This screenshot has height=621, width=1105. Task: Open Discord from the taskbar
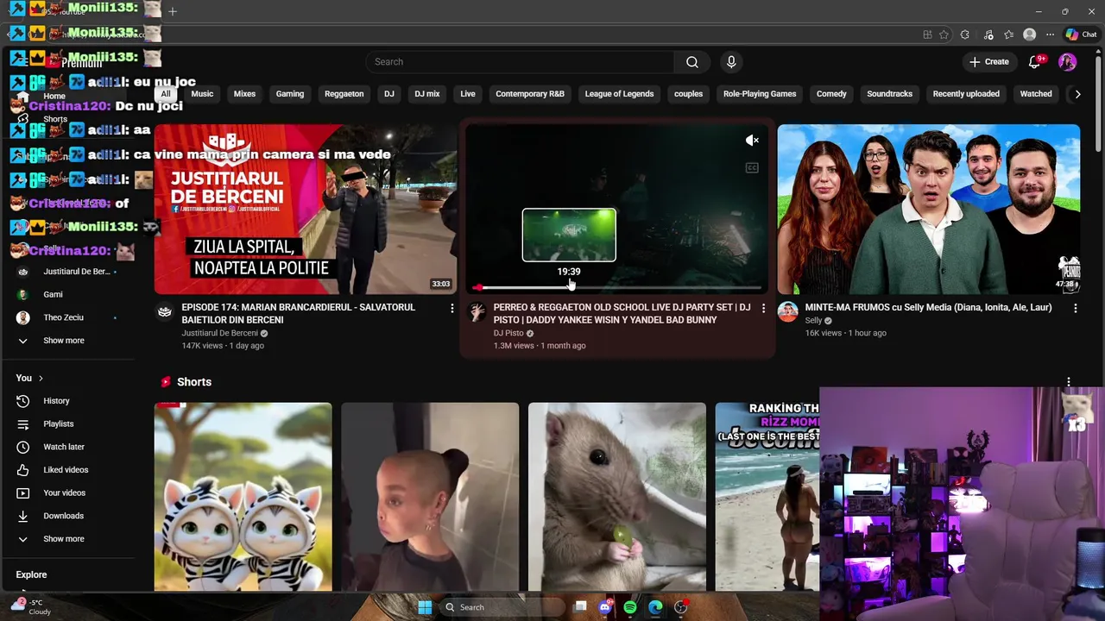click(x=605, y=607)
